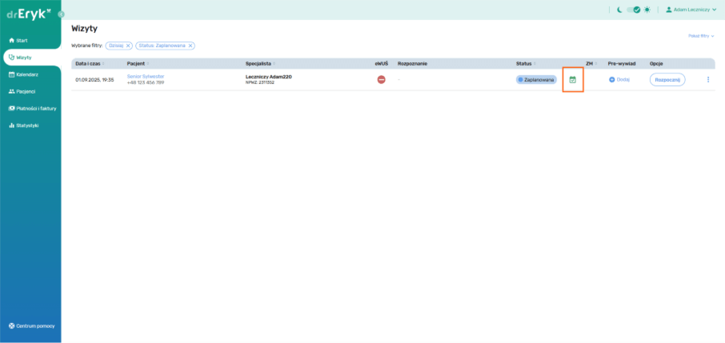Open patient Senior Sylwester profile
Image resolution: width=725 pixels, height=343 pixels.
pyautogui.click(x=146, y=76)
